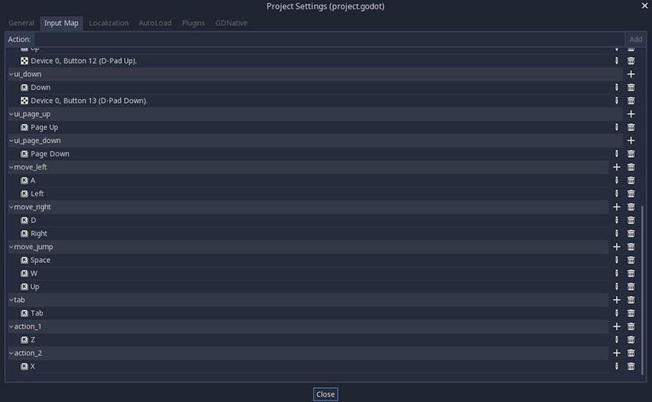This screenshot has width=652, height=402.
Task: Remove the Tab key binding
Action: (631, 313)
